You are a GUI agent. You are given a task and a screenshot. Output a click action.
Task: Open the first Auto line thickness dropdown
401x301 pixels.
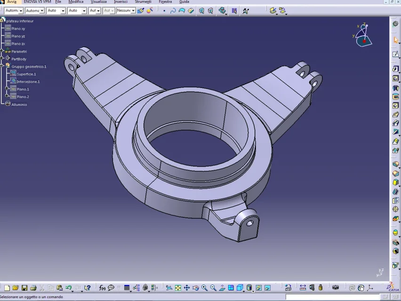[63, 11]
